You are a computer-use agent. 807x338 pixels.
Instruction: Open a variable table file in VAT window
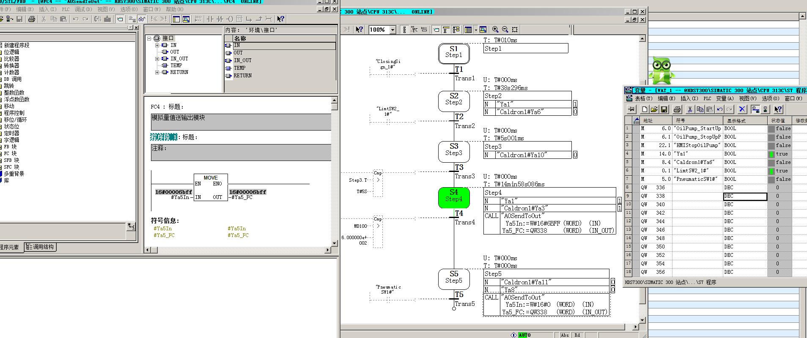point(654,109)
